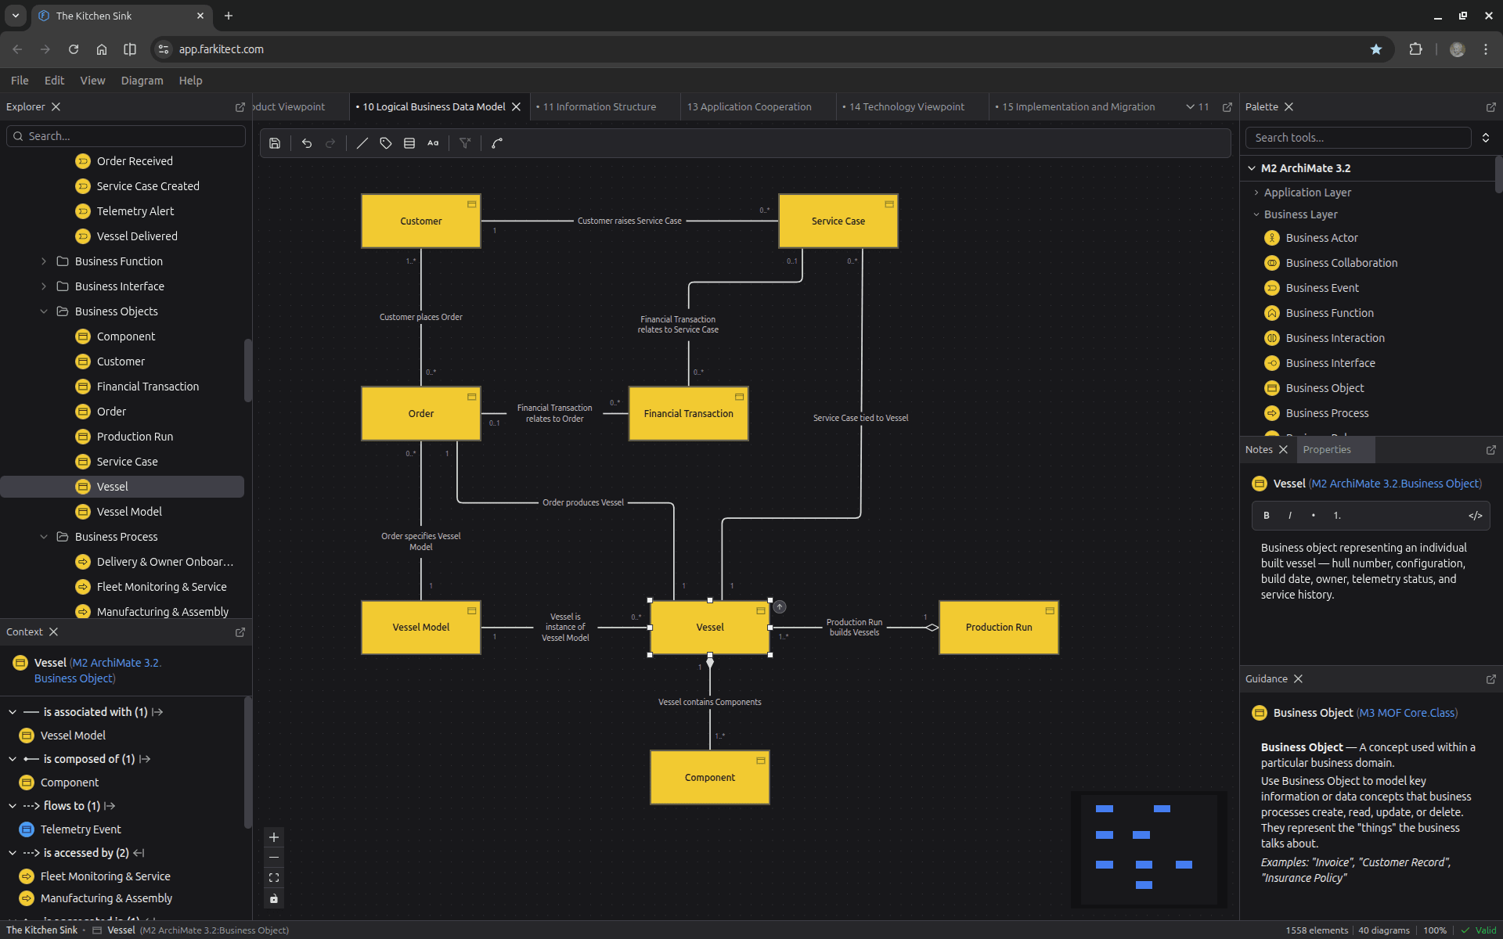Collapse the Business Process folder
The height and width of the screenshot is (939, 1503).
[x=44, y=537]
